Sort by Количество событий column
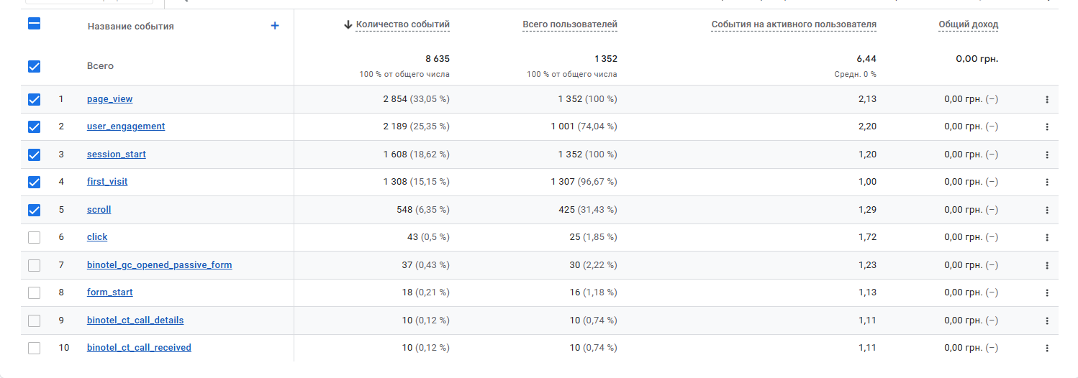Screen dimensions: 1078x378 point(402,24)
